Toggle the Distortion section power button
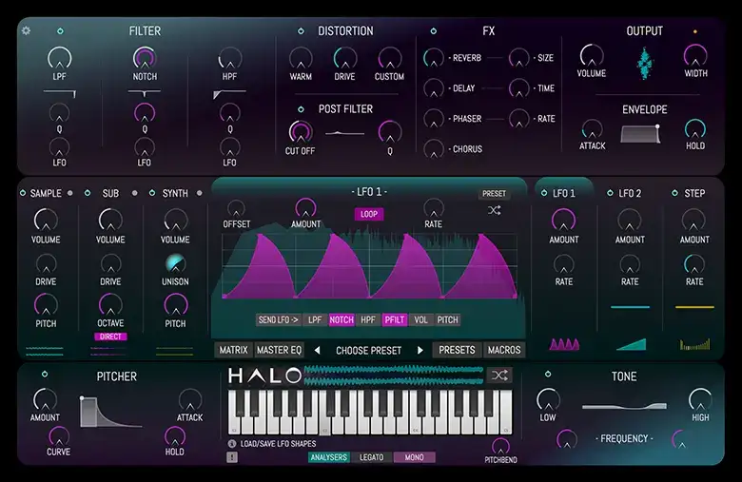This screenshot has height=482, width=742. tap(301, 31)
